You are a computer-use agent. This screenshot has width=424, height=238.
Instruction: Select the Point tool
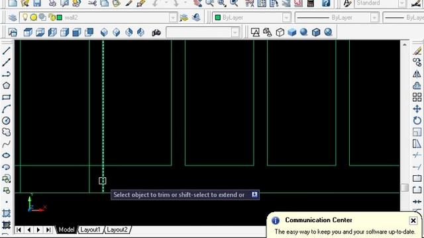pos(6,202)
